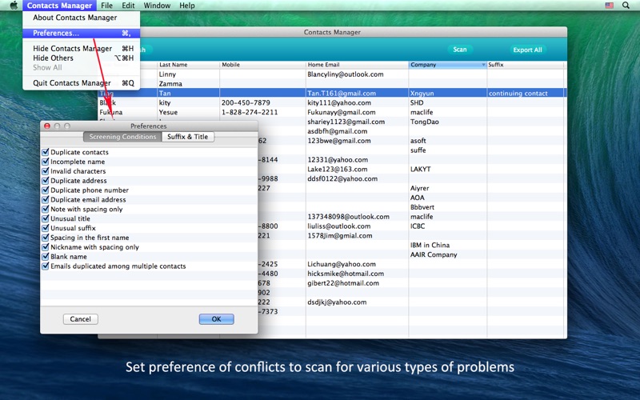The height and width of the screenshot is (400, 640).
Task: Toggle Nickname with spacing only
Action: [x=46, y=247]
